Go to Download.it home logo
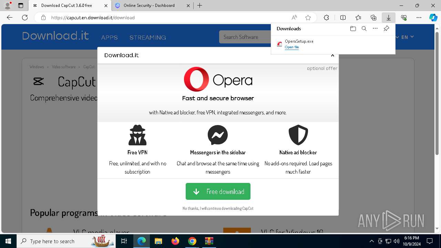Viewport: 441px width, 248px height. (55, 36)
